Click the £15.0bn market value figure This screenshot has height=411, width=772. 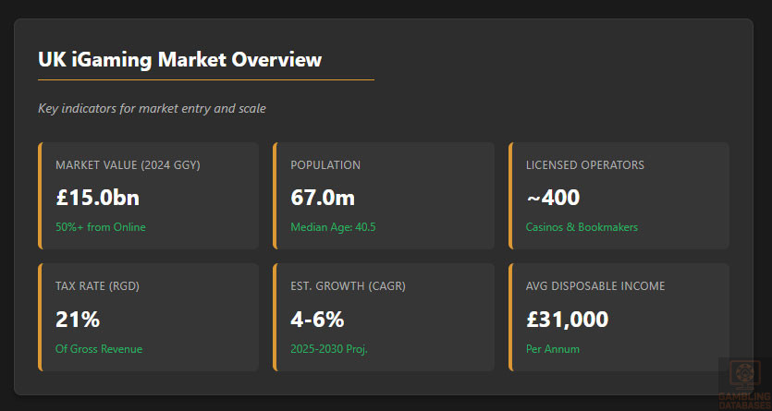click(97, 197)
